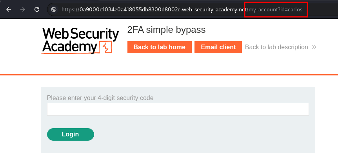338x161 pixels.
Task: Click the browser back arrow
Action: click(9, 9)
